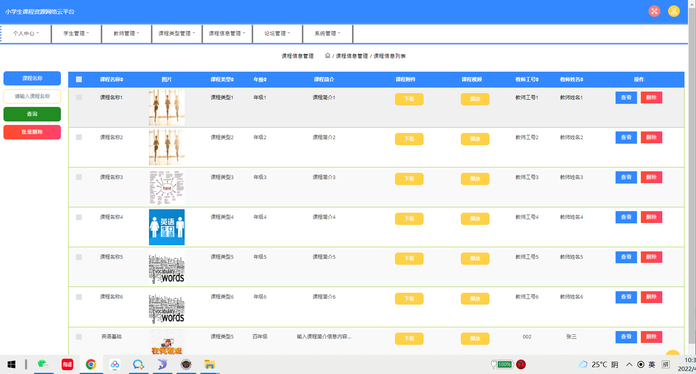The width and height of the screenshot is (696, 374).
Task: Open Youdao app in the taskbar
Action: pos(67,364)
